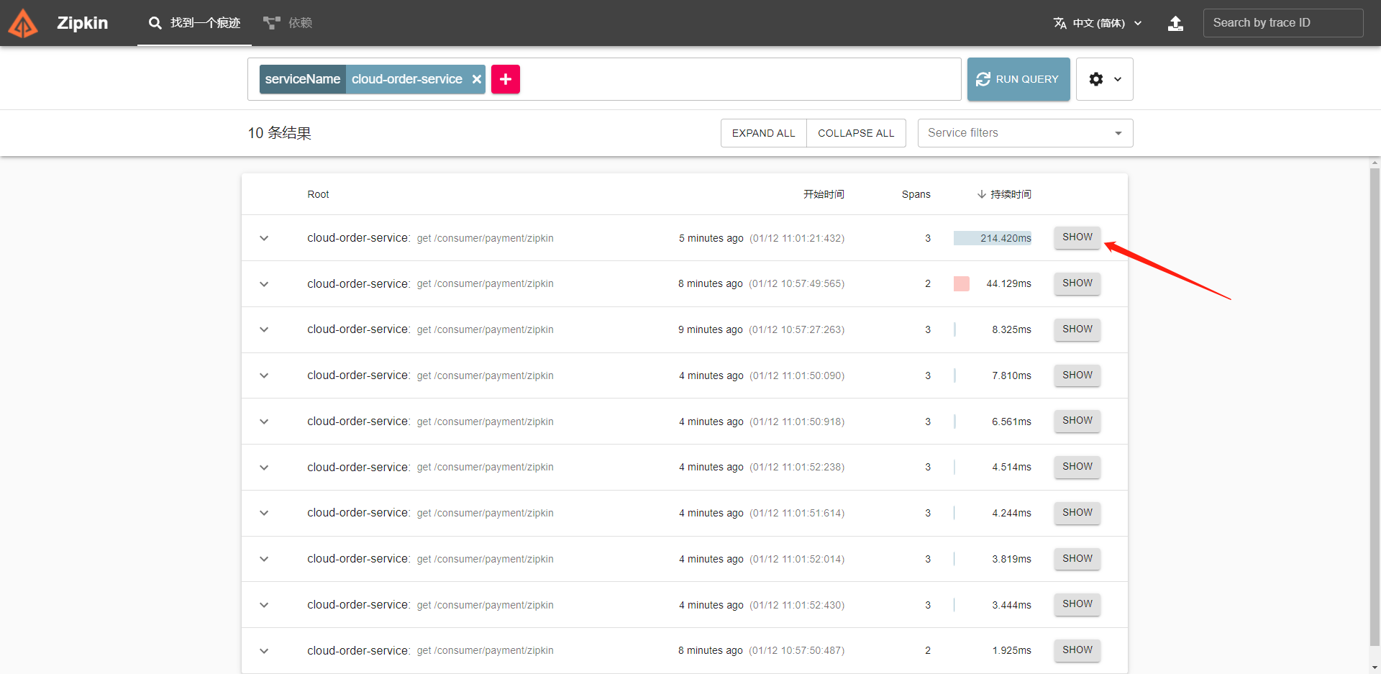Show the 4.244ms trace

click(x=1077, y=513)
